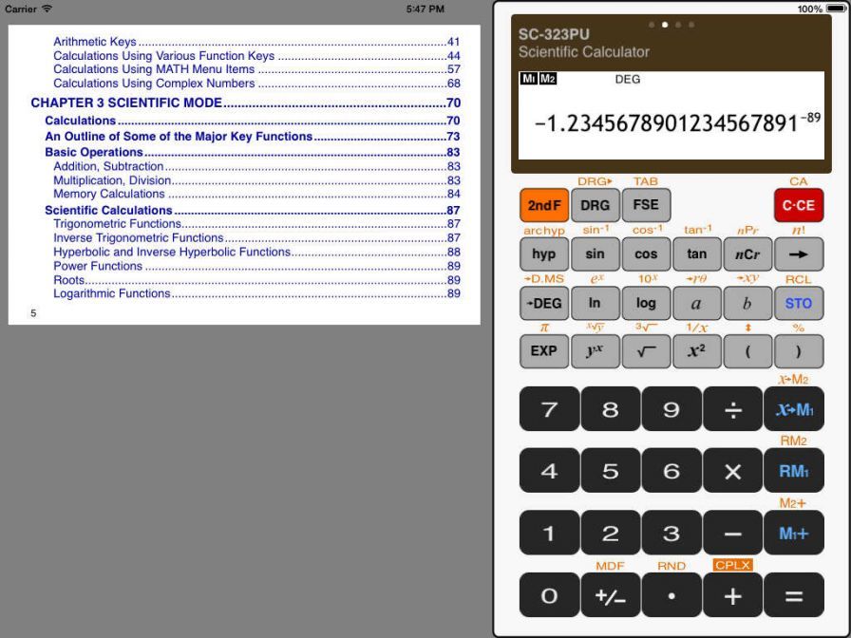Select the y^x power key
851x638 pixels.
pyautogui.click(x=595, y=351)
